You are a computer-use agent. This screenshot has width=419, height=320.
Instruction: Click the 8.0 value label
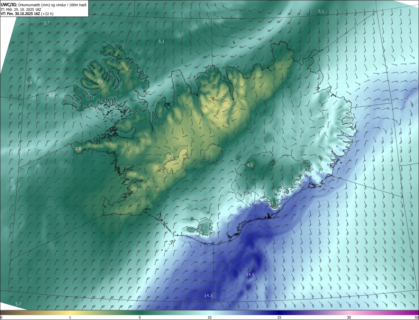click(52, 95)
